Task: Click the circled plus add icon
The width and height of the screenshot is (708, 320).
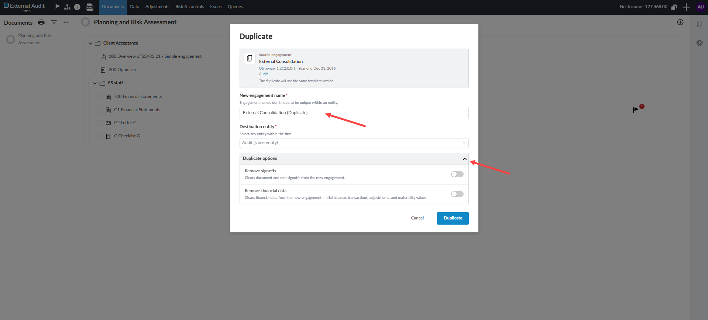Action: [x=680, y=22]
